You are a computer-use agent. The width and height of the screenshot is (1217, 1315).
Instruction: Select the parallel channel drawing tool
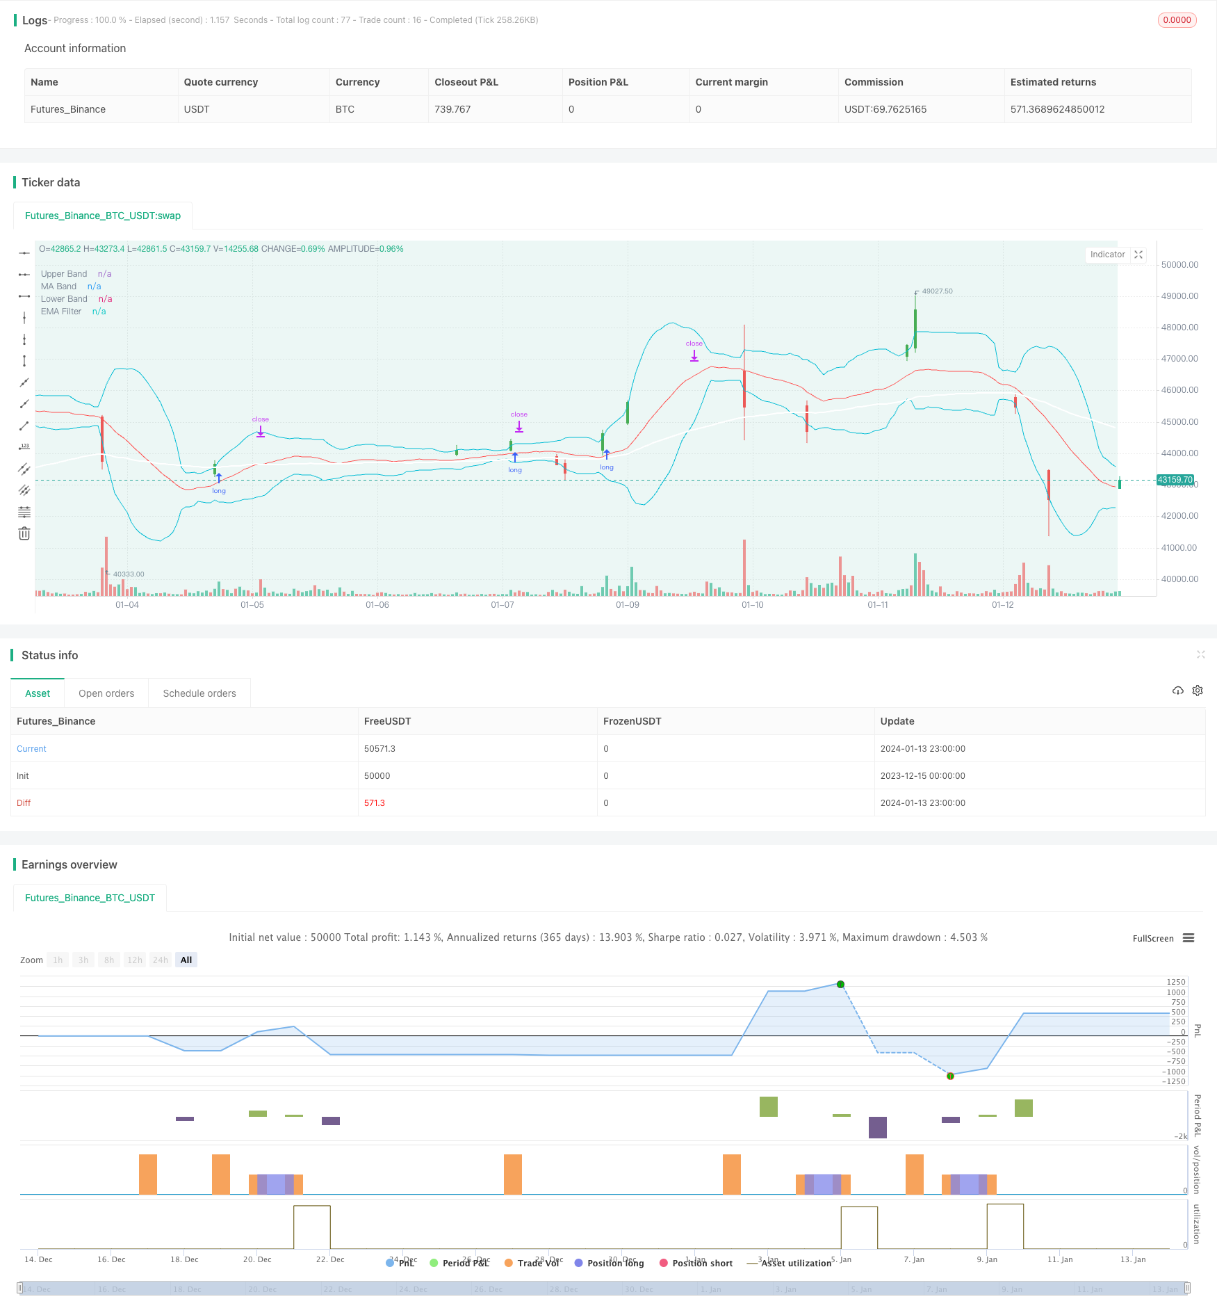pos(24,469)
